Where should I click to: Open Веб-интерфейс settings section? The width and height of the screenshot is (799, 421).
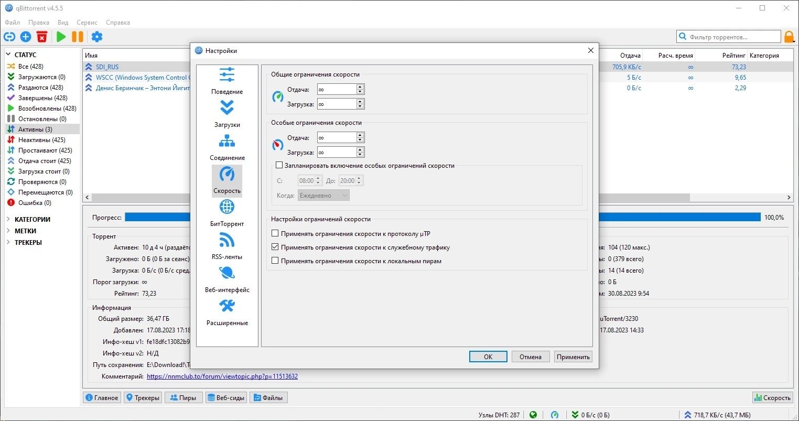pos(227,279)
